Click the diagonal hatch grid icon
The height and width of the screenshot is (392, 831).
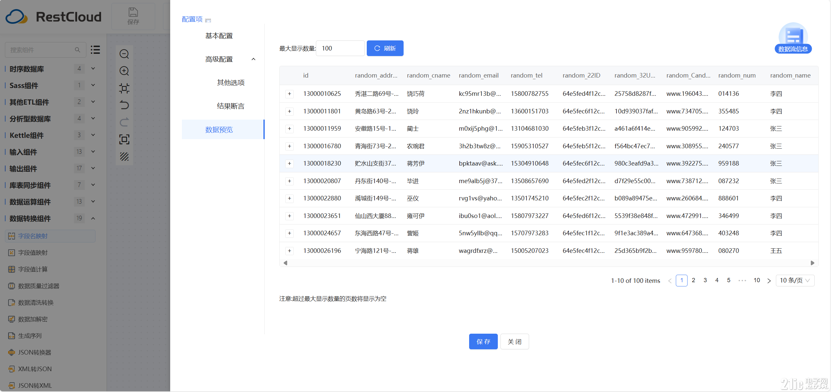(124, 157)
